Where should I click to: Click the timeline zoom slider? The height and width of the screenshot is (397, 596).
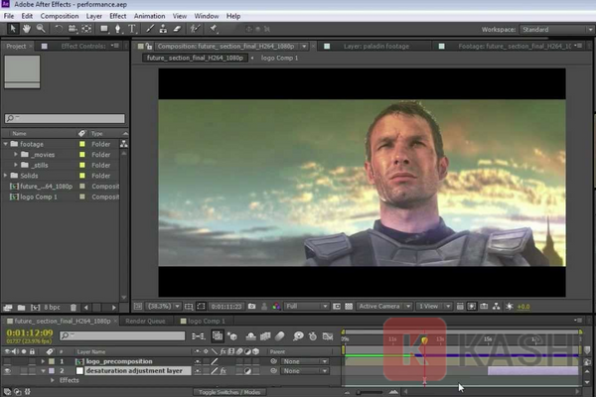(371, 392)
